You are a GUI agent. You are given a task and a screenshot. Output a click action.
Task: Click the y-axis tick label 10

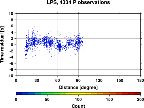click(11, 14)
